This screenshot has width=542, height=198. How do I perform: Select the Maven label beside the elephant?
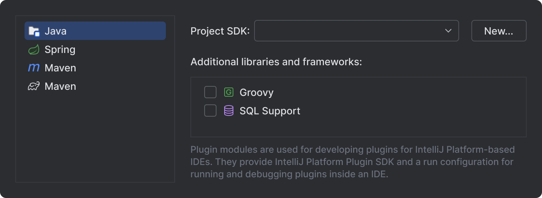60,86
